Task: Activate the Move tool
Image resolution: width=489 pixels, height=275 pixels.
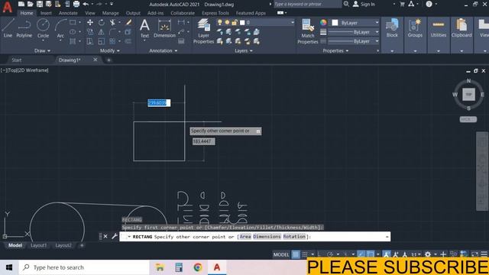Action: tap(90, 22)
